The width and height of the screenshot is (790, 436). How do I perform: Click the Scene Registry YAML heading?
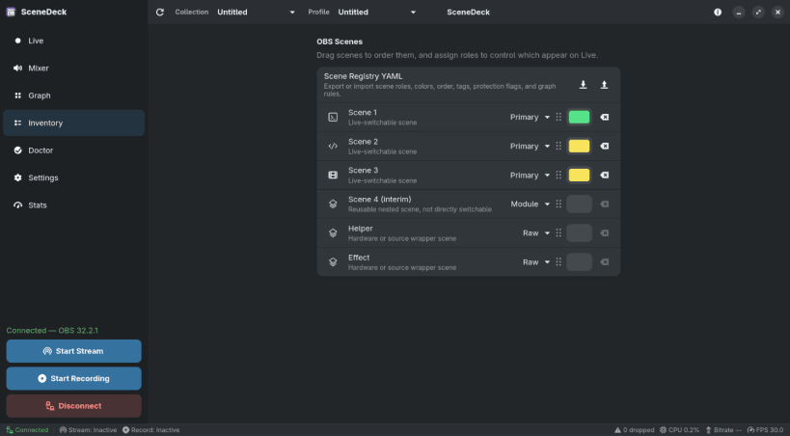(363, 76)
